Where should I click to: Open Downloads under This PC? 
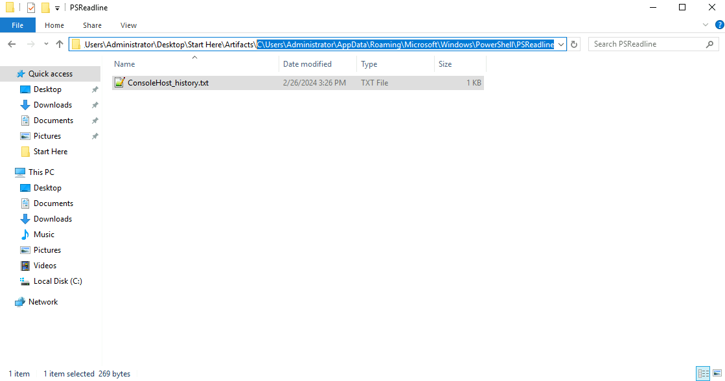pyautogui.click(x=52, y=219)
